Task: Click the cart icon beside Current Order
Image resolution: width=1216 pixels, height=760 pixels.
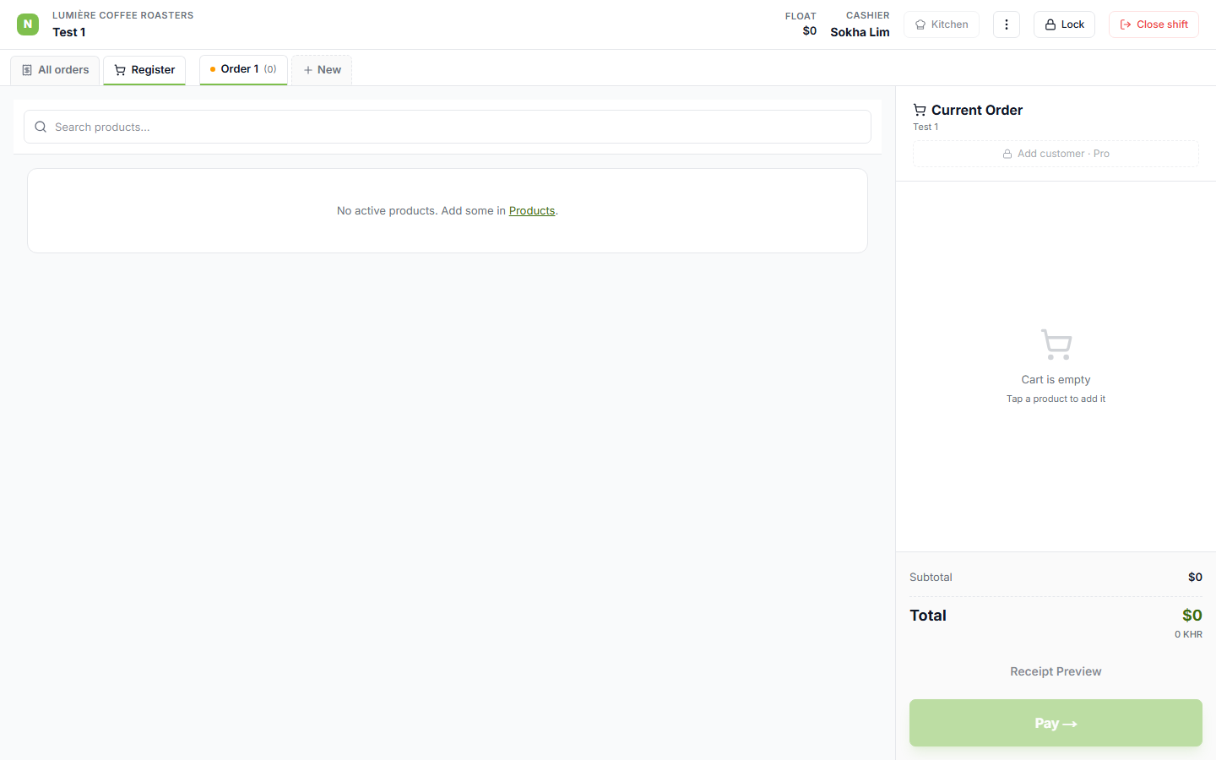Action: pyautogui.click(x=920, y=110)
